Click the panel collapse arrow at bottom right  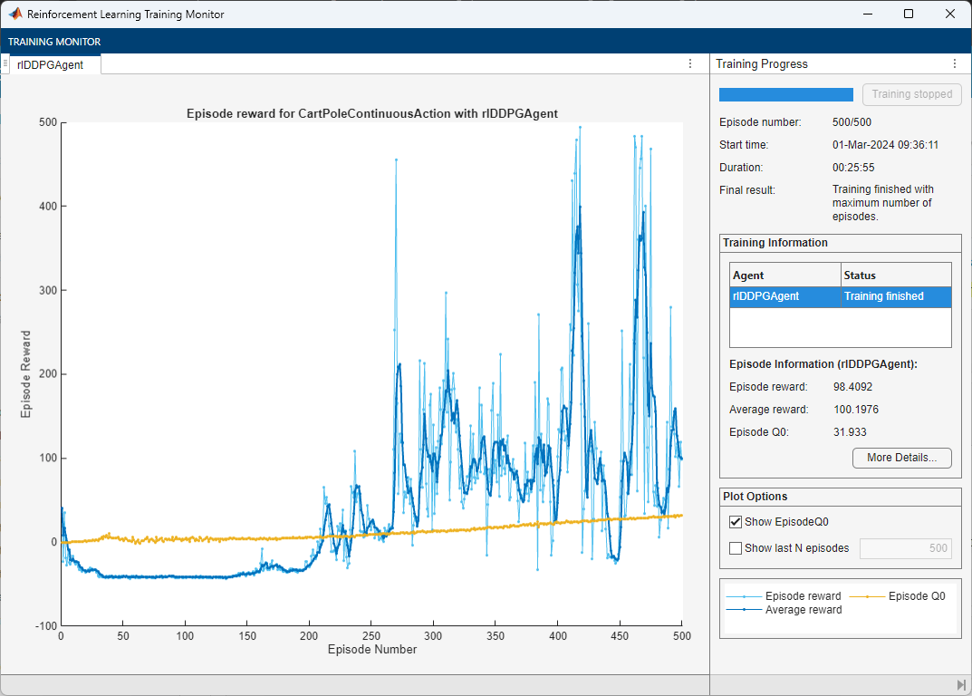coord(961,684)
